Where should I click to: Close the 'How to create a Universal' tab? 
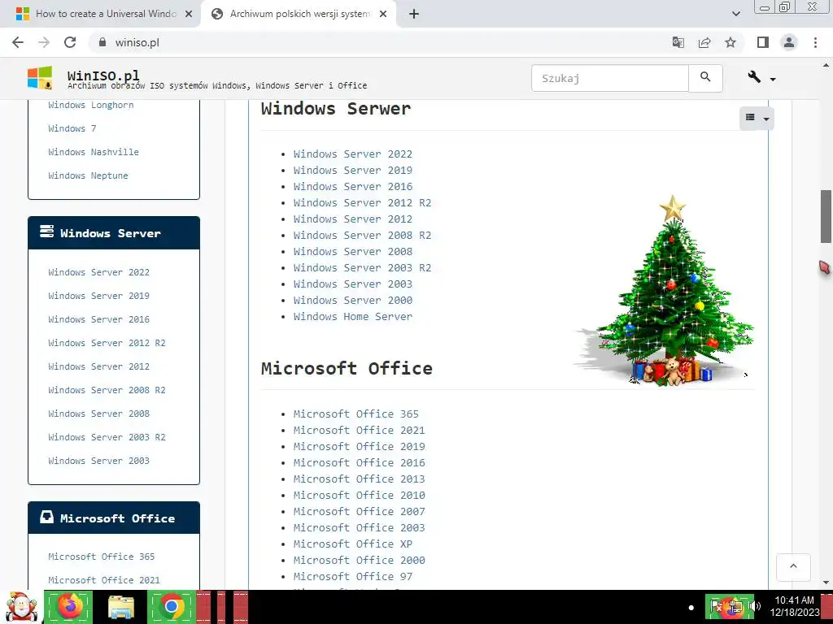point(189,15)
